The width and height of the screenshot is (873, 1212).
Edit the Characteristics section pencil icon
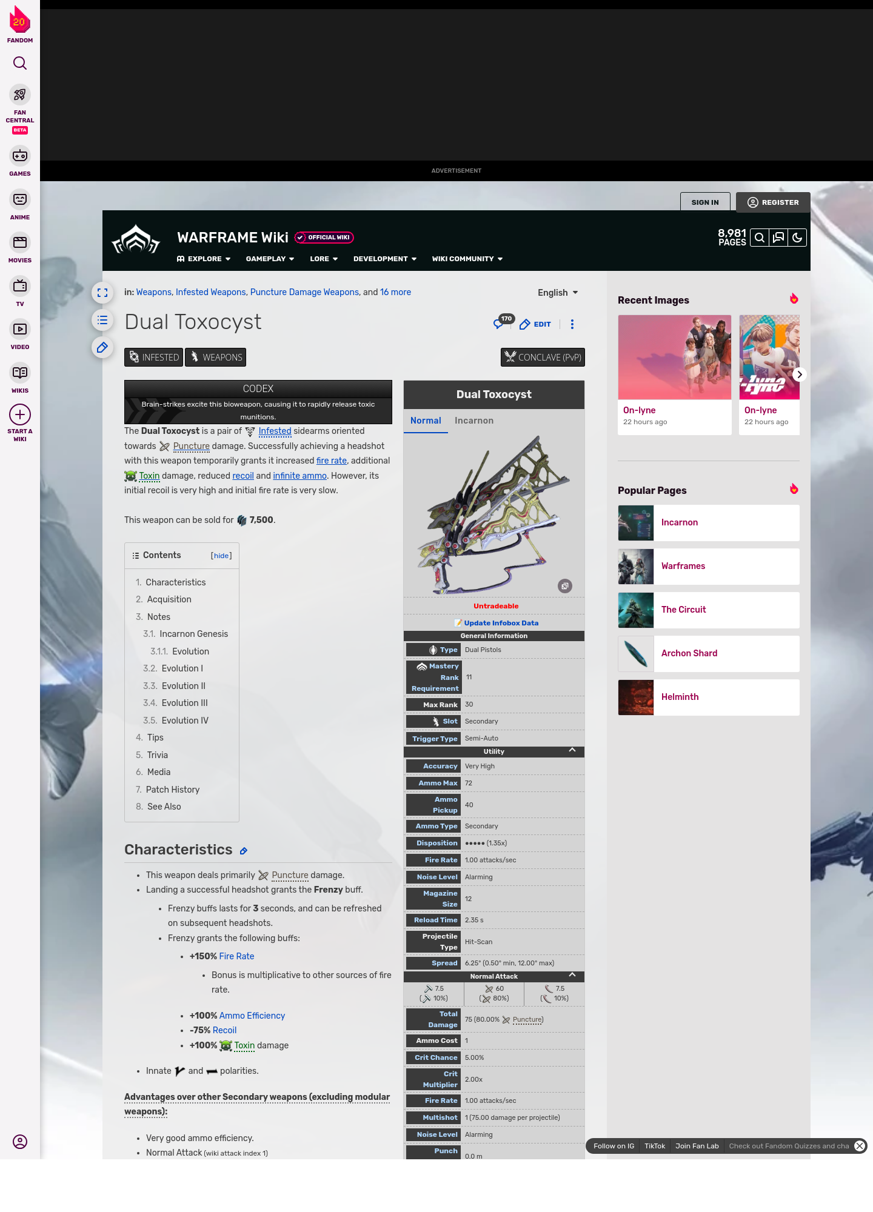[244, 851]
